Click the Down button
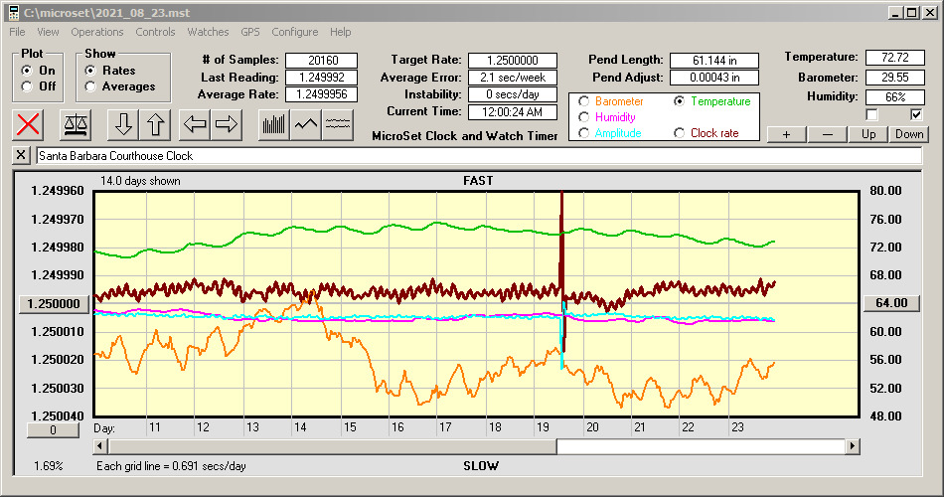The image size is (944, 497). coord(909,134)
